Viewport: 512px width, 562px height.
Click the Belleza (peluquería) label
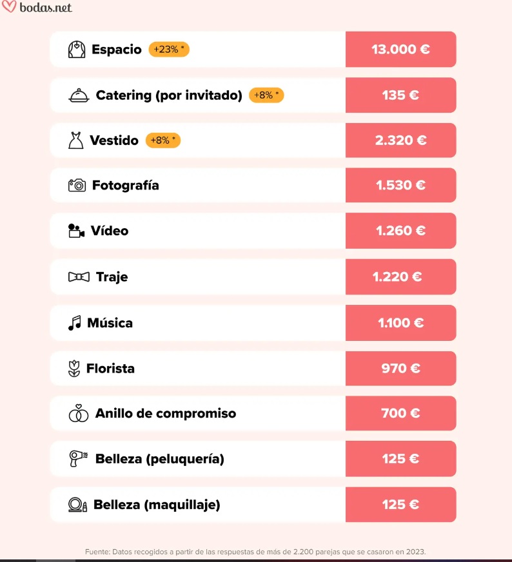160,459
